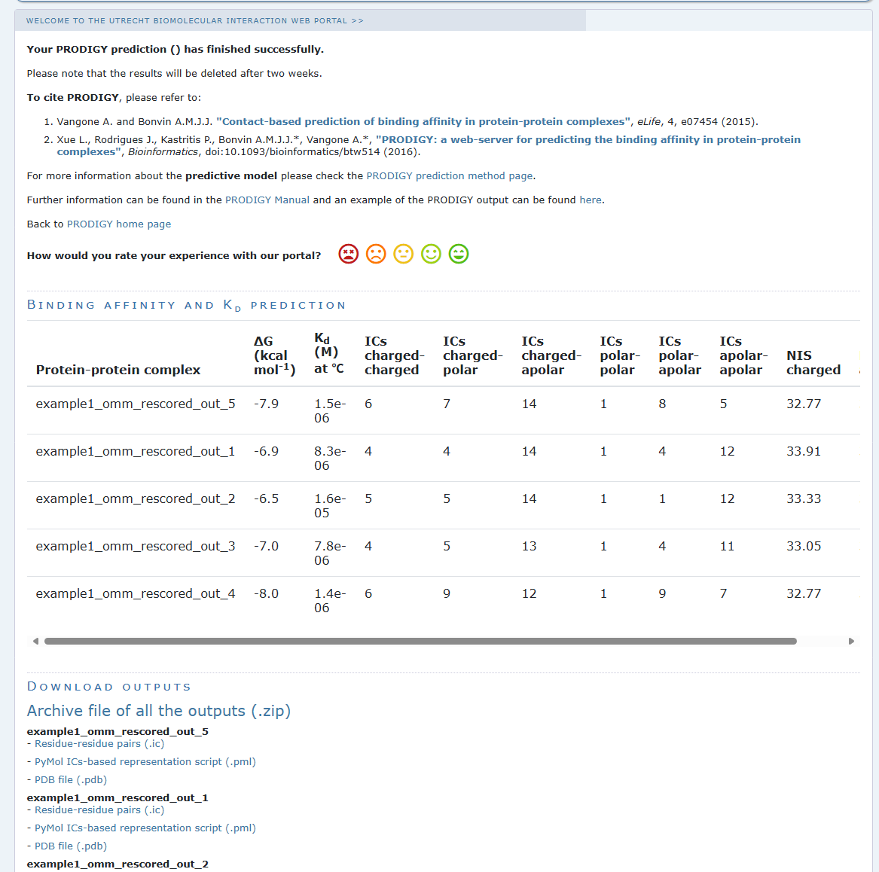
Task: Click the 33.33 NIS charged value
Action: click(x=804, y=499)
